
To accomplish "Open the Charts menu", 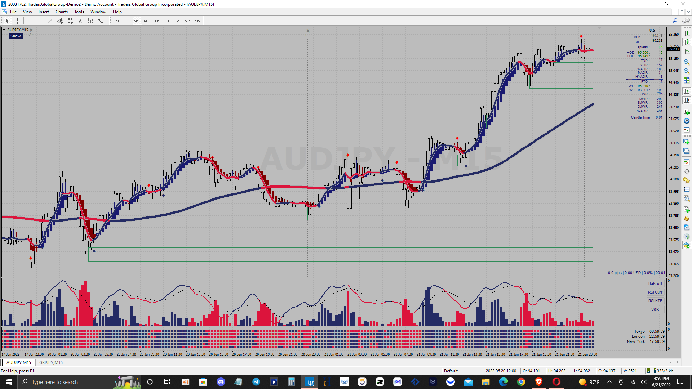I will (x=61, y=12).
